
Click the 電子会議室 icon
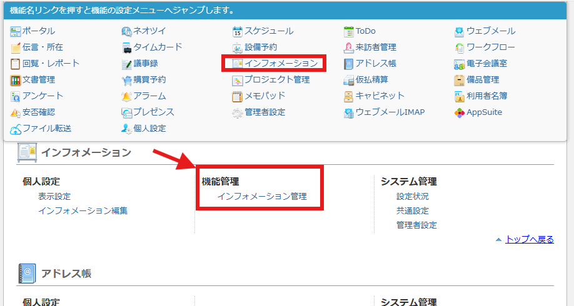coord(460,64)
